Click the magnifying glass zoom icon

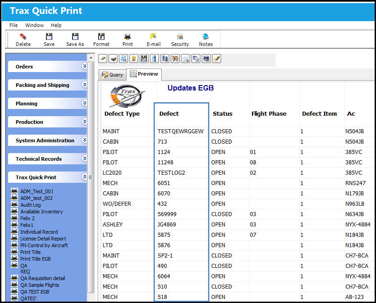[186, 59]
